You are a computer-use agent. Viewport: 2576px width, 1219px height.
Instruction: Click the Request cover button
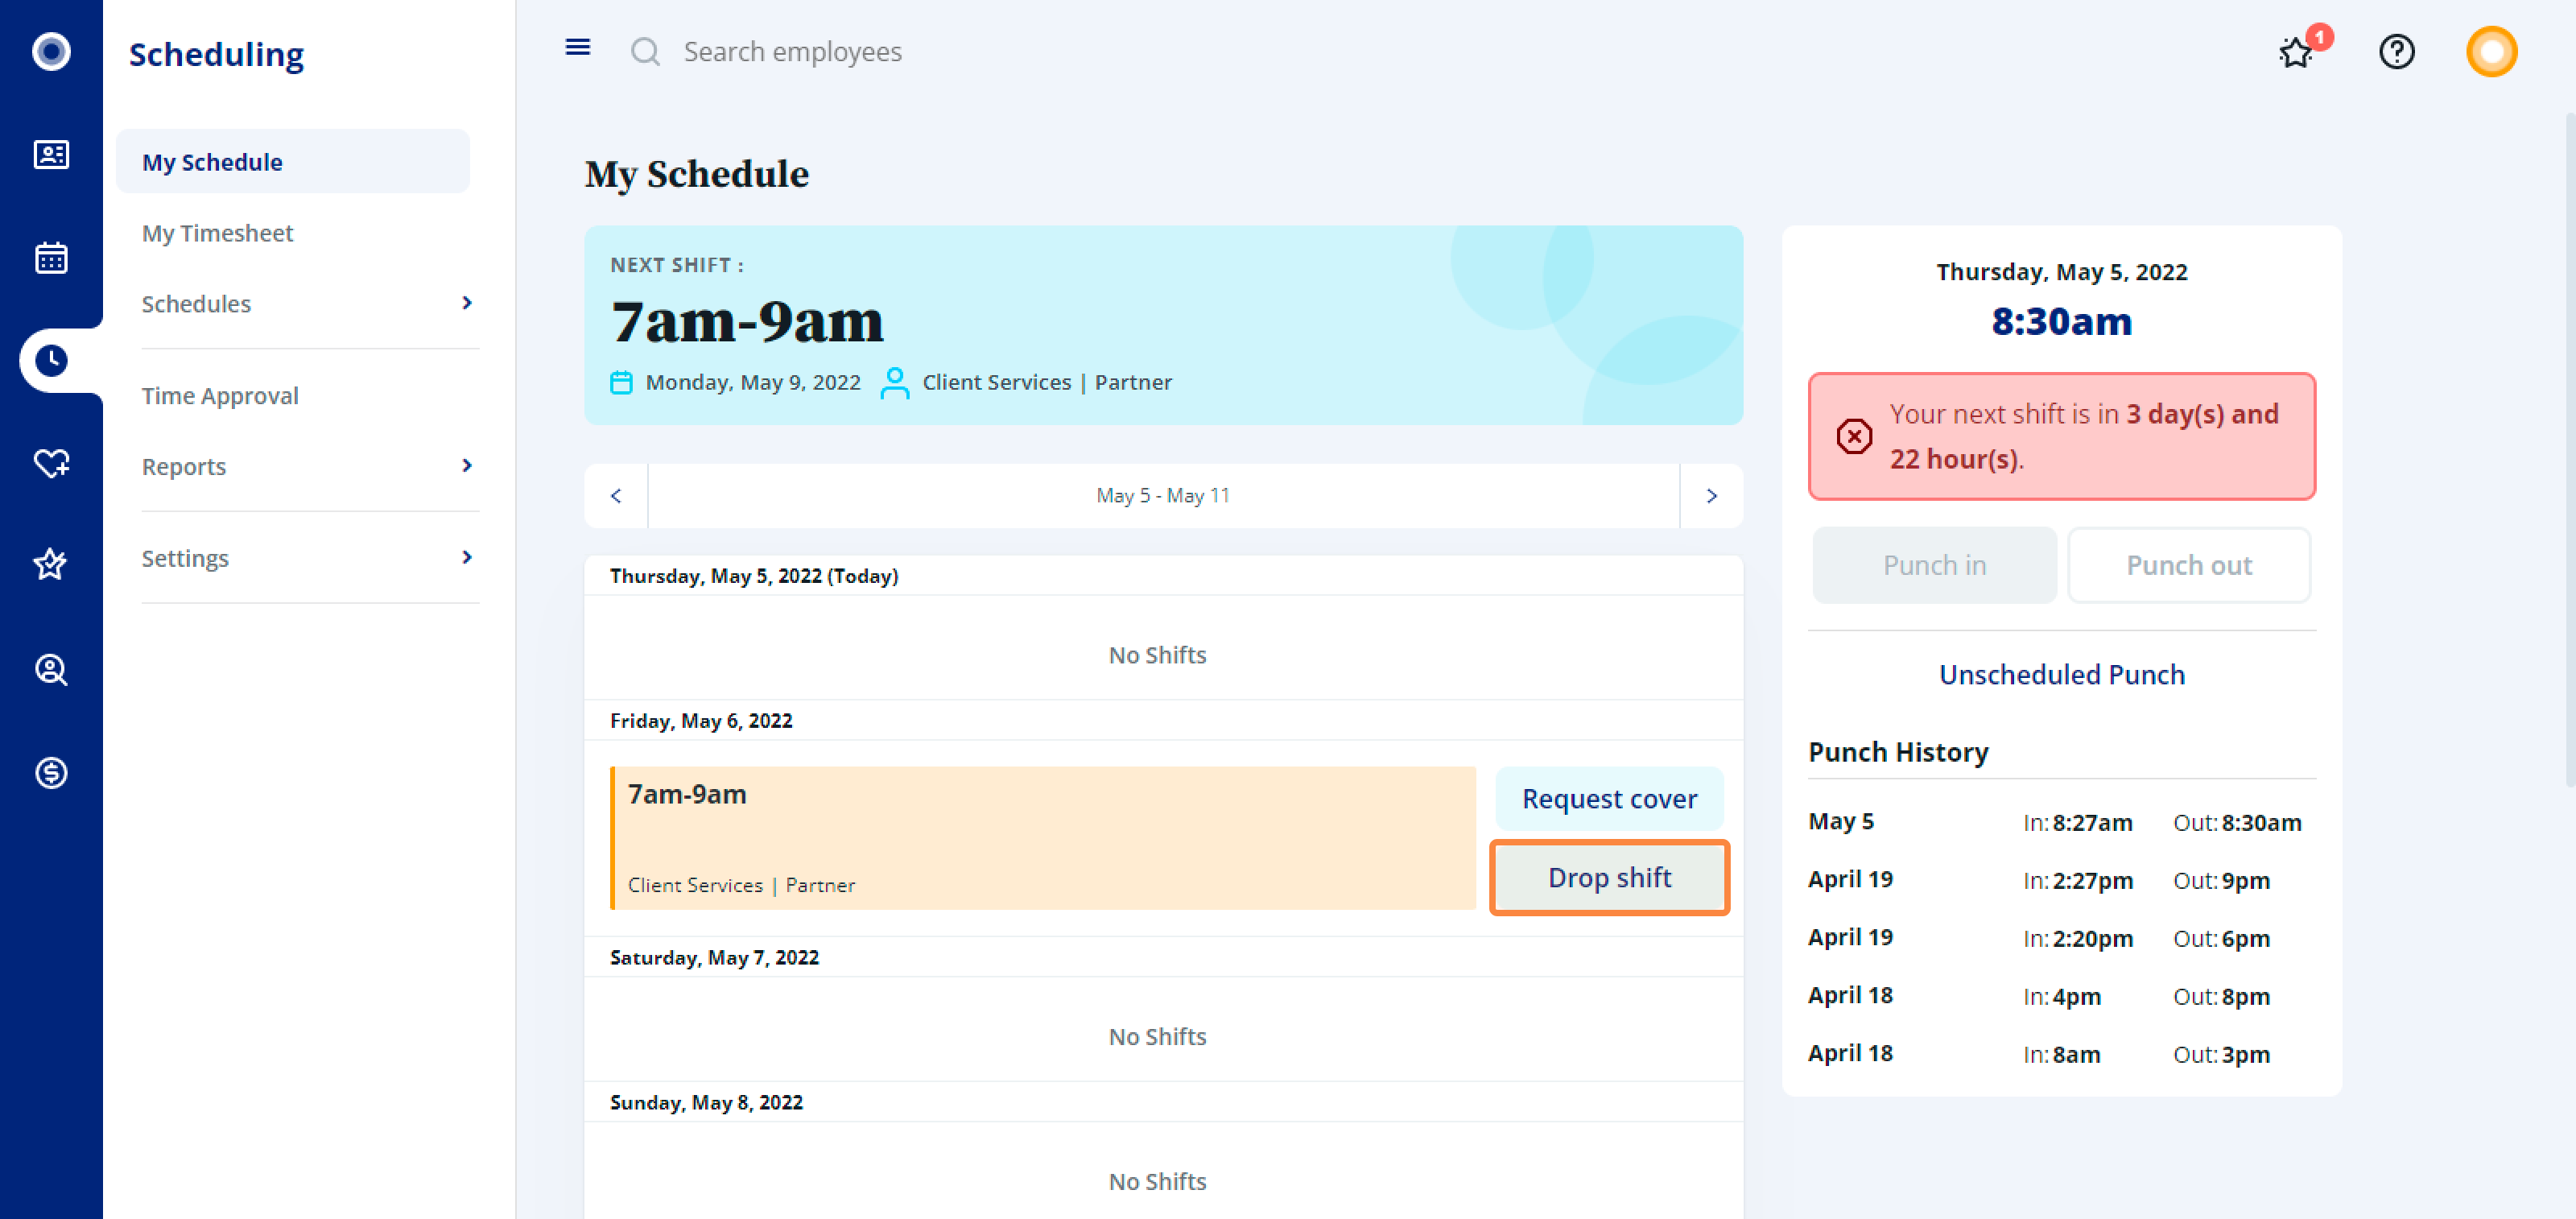tap(1609, 799)
